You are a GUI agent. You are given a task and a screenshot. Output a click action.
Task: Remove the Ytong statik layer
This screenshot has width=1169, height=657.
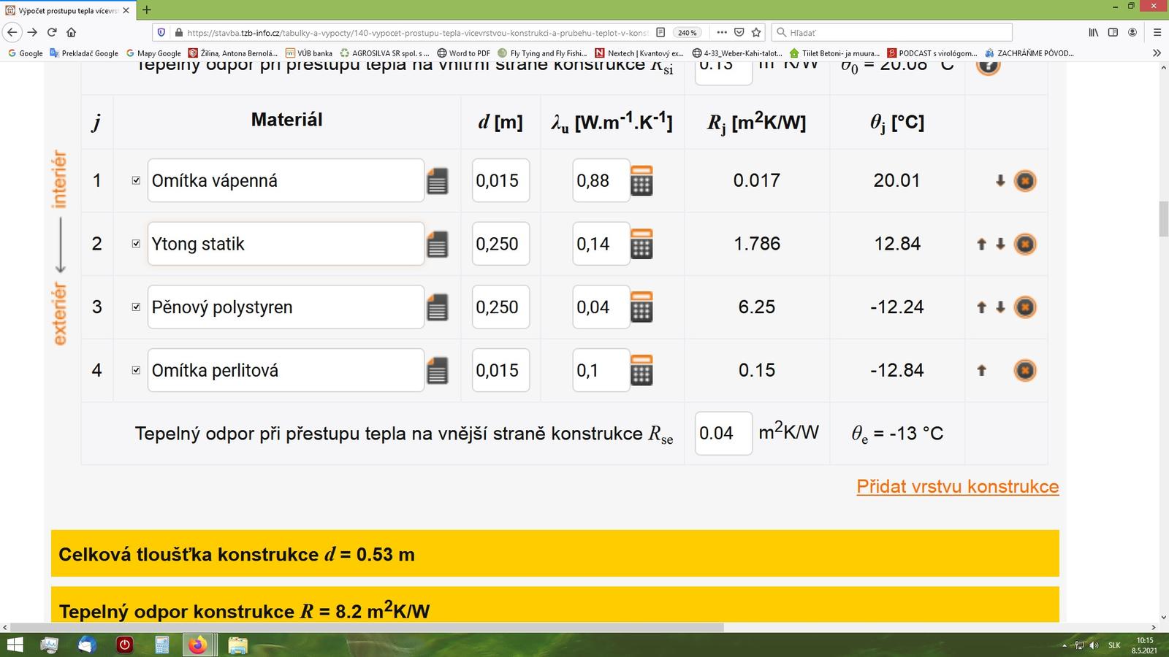point(1024,244)
